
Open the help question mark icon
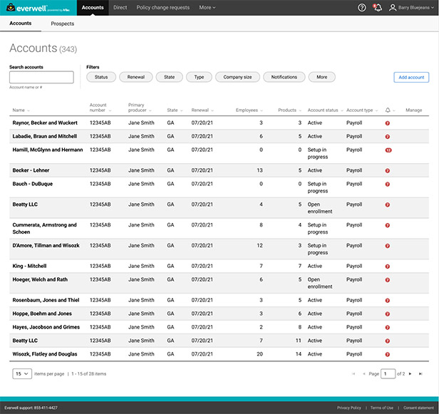pyautogui.click(x=362, y=8)
